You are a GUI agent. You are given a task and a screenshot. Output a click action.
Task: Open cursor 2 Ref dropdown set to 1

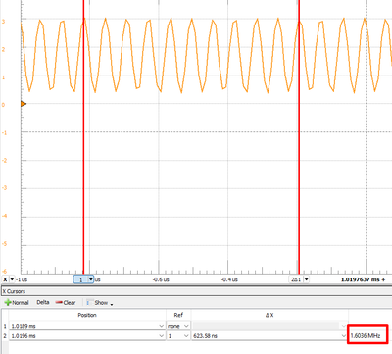coord(186,336)
